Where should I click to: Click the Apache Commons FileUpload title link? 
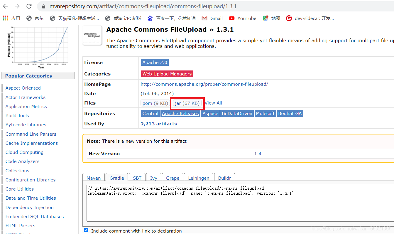(156, 29)
